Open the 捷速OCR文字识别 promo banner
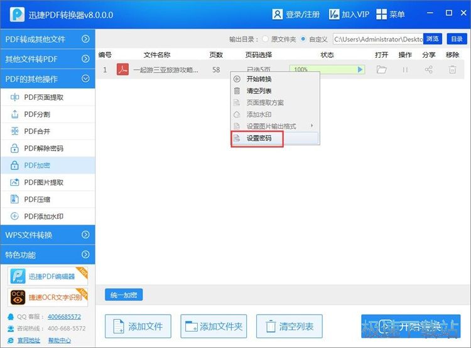The height and width of the screenshot is (348, 471). click(48, 297)
